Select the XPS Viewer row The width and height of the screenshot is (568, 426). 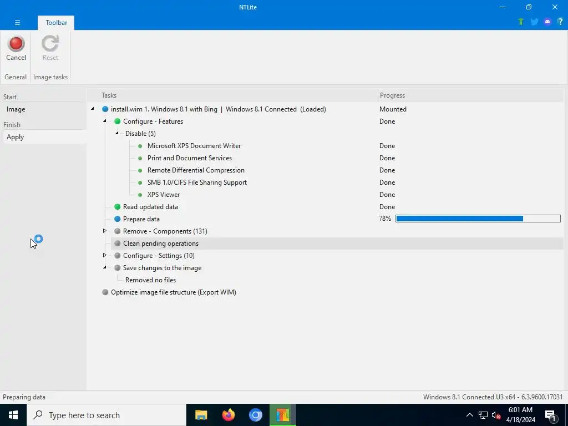tap(164, 195)
